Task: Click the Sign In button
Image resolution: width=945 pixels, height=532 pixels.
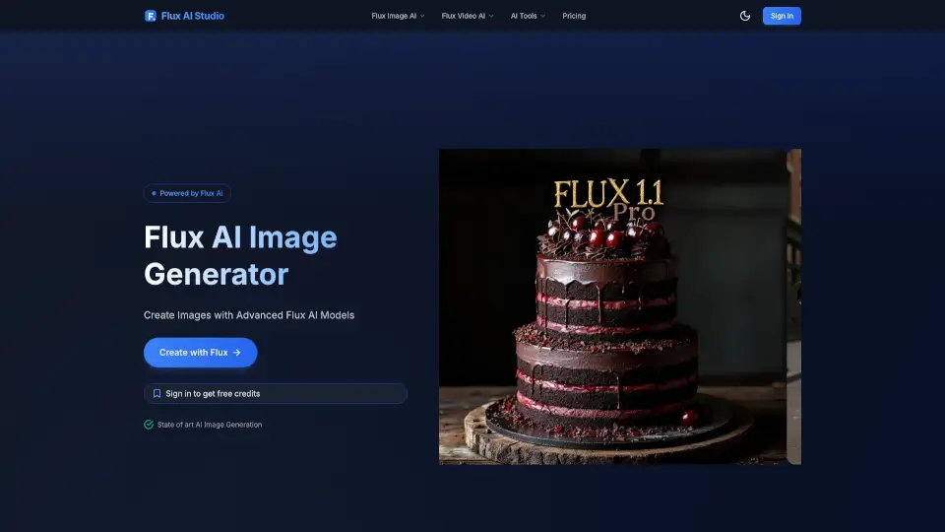Action: point(782,16)
